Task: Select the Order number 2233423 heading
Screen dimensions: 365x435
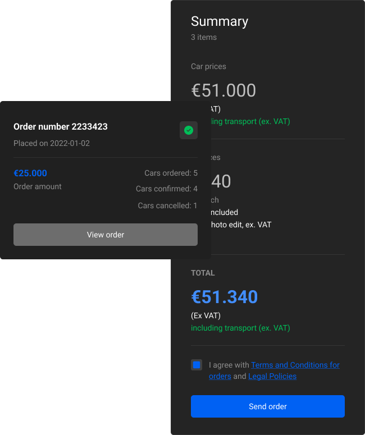Action: pos(61,127)
